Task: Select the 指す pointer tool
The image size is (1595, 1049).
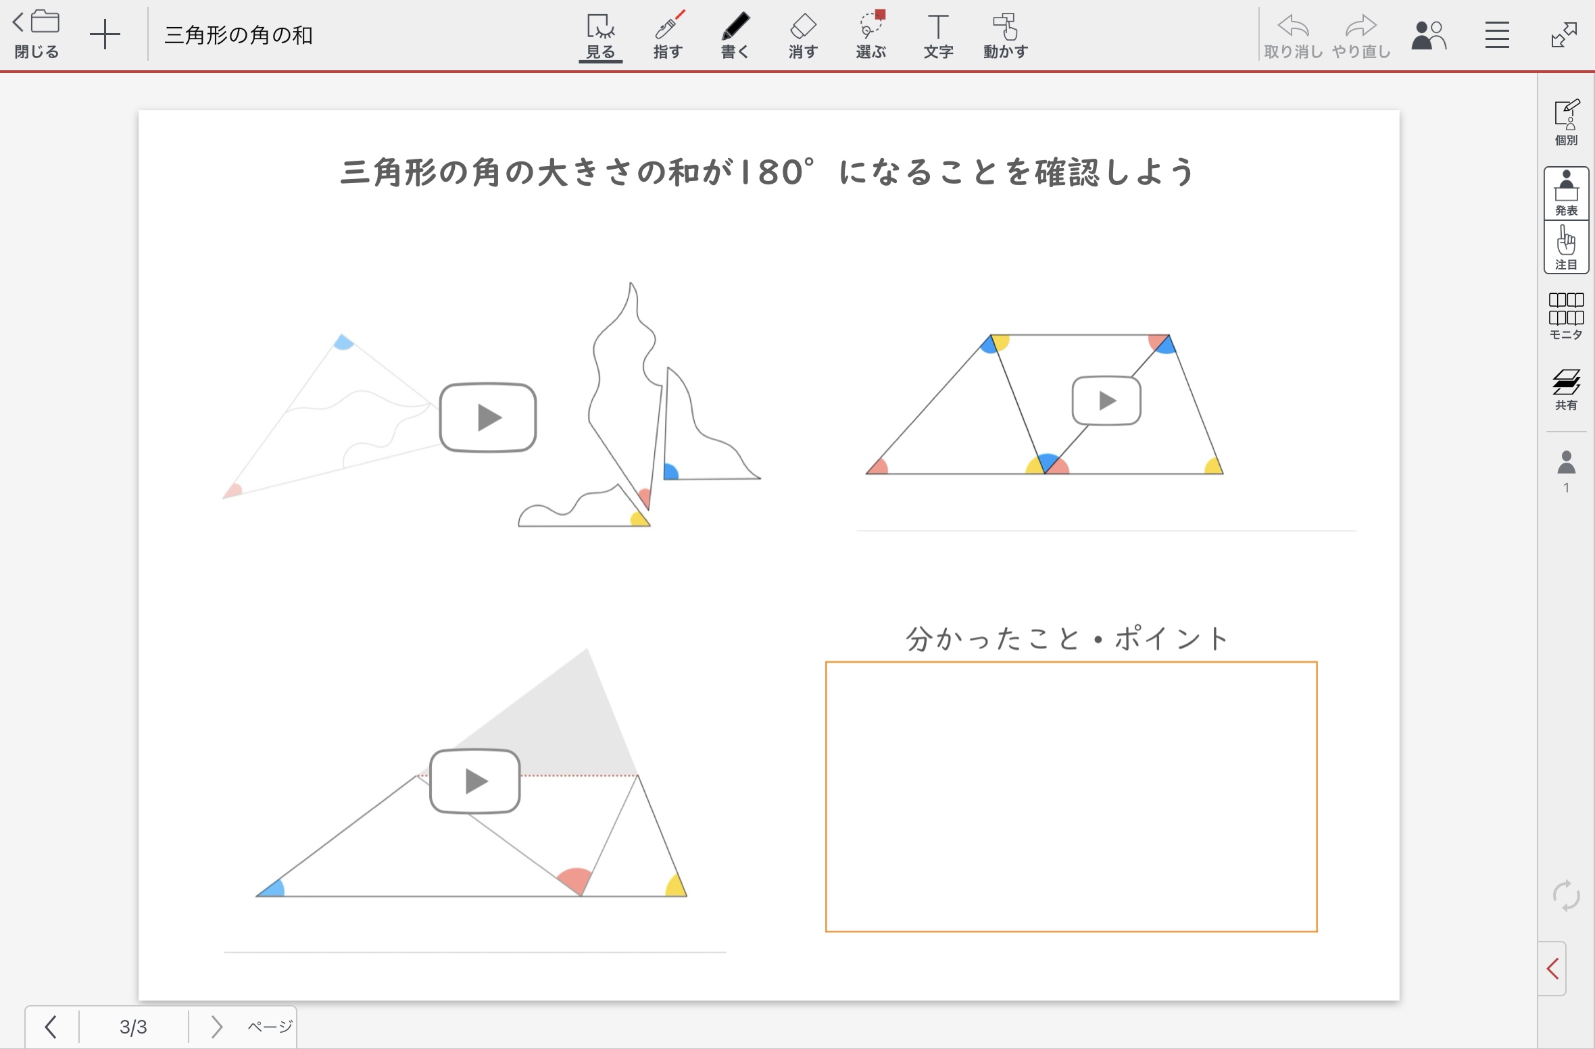Action: tap(667, 35)
